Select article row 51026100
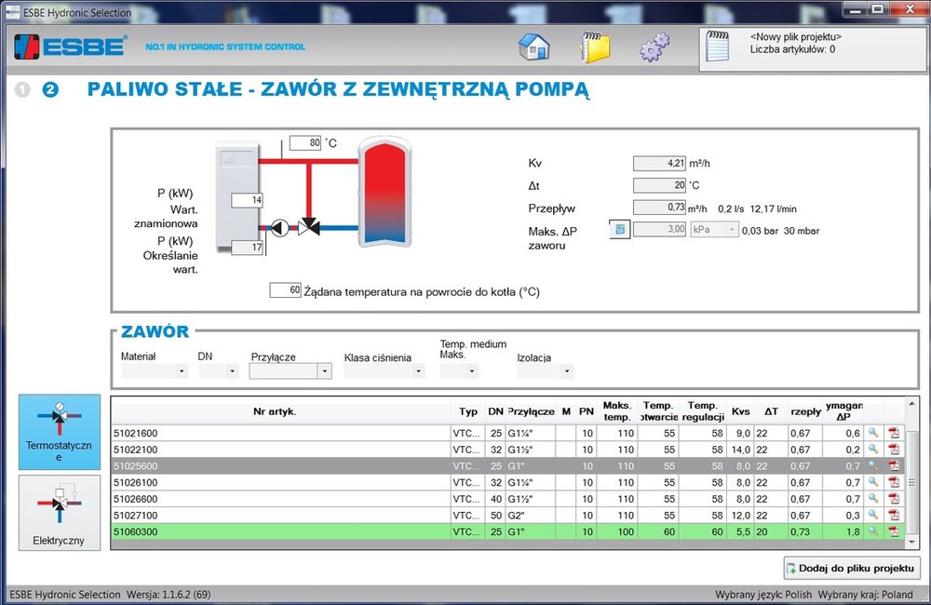 (x=279, y=482)
